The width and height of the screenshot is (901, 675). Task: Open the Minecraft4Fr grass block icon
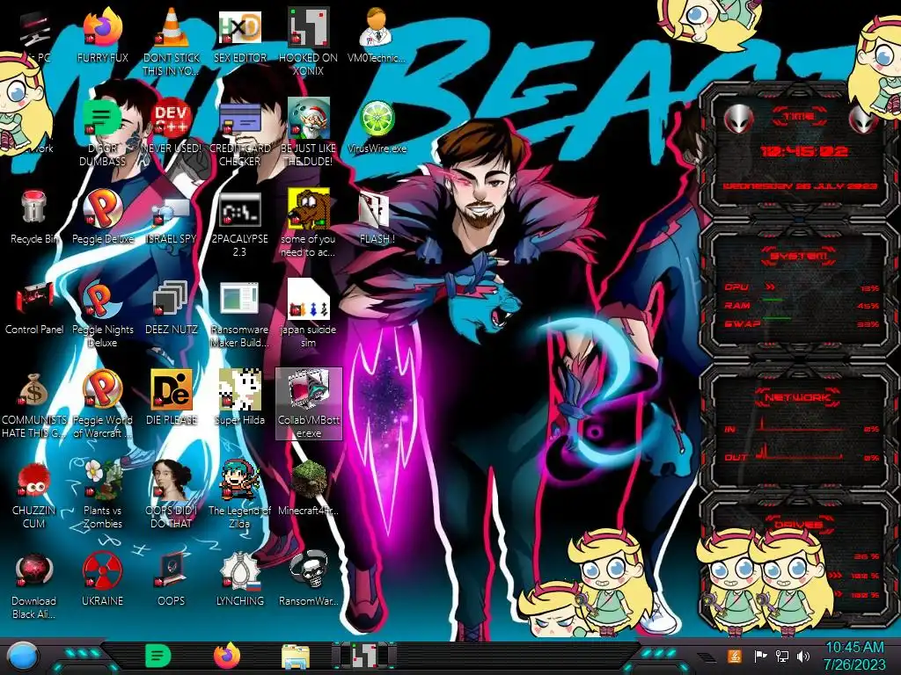click(309, 489)
